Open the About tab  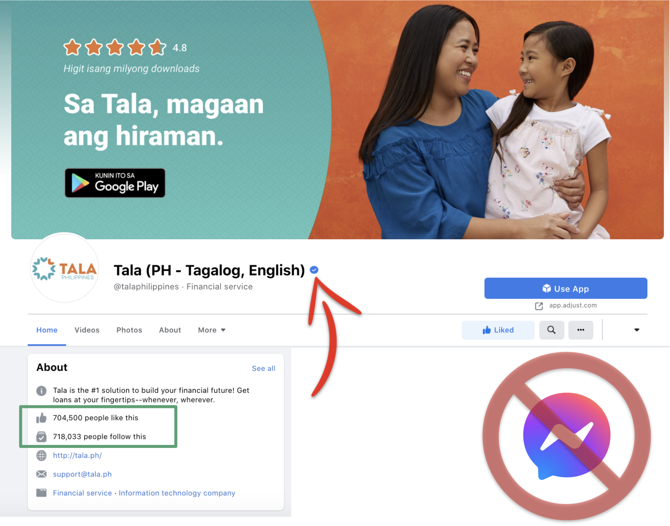(170, 330)
